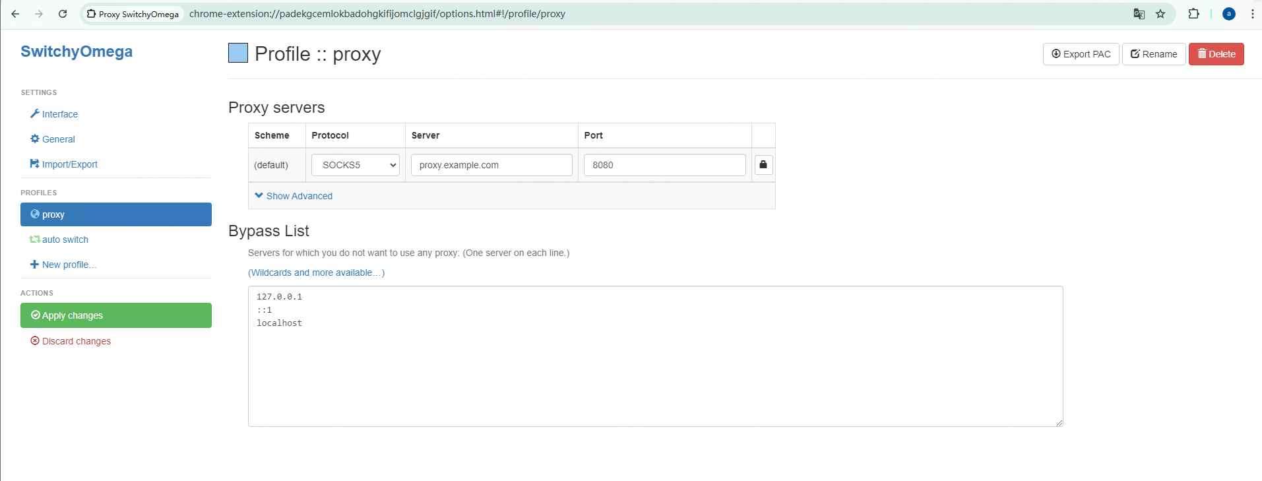Image resolution: width=1262 pixels, height=481 pixels.
Task: Click the Server input field proxy.example.com
Action: (491, 165)
